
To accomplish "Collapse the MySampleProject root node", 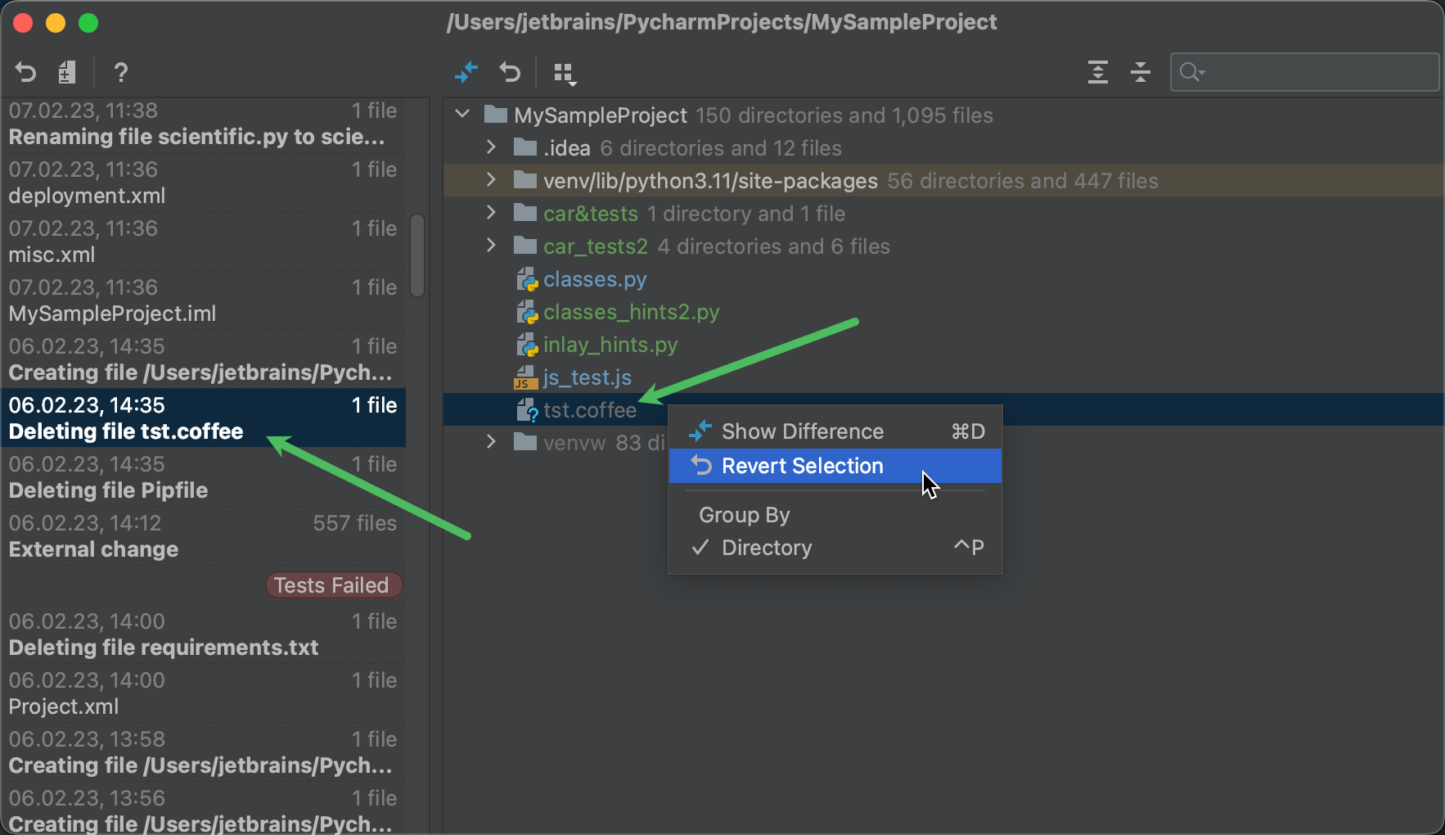I will point(463,115).
